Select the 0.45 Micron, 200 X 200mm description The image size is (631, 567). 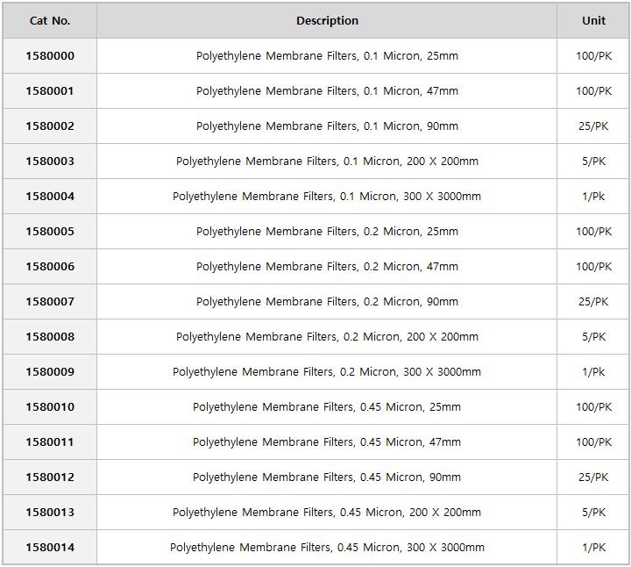point(327,513)
